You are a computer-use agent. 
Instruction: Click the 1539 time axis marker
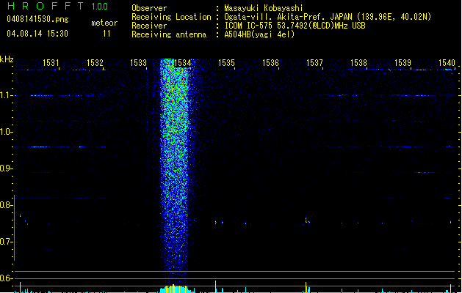[x=403, y=63]
